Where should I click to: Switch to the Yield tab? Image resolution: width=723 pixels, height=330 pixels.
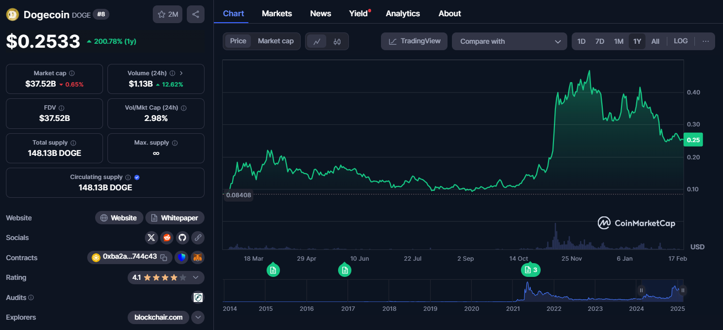[x=359, y=14]
